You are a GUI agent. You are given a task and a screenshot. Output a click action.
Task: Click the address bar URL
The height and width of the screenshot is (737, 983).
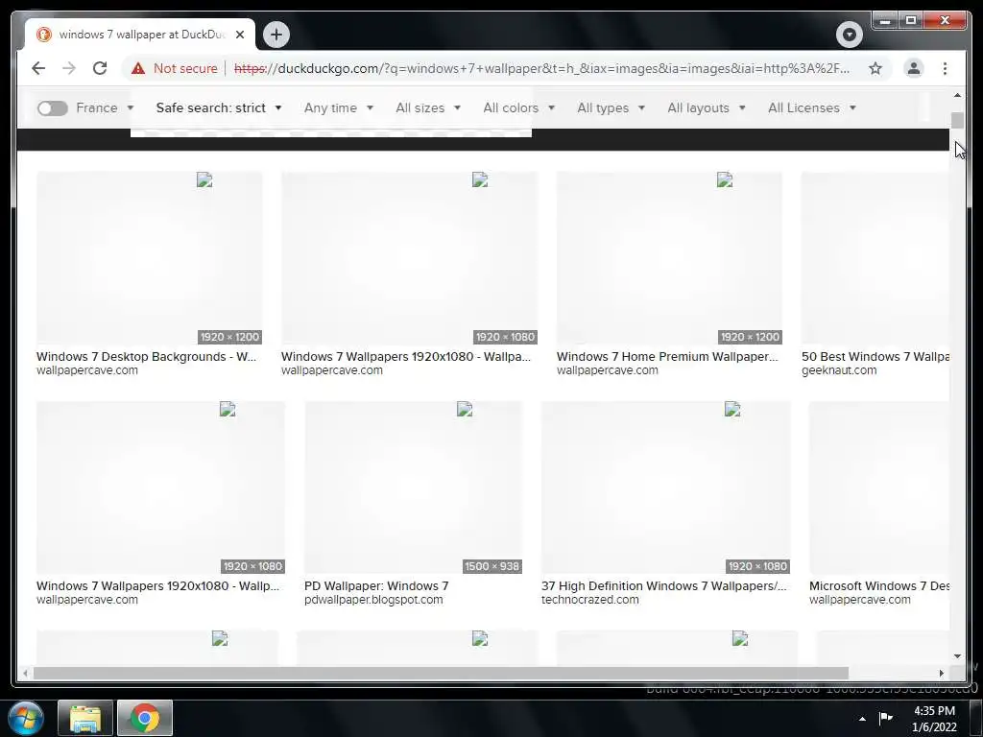541,68
